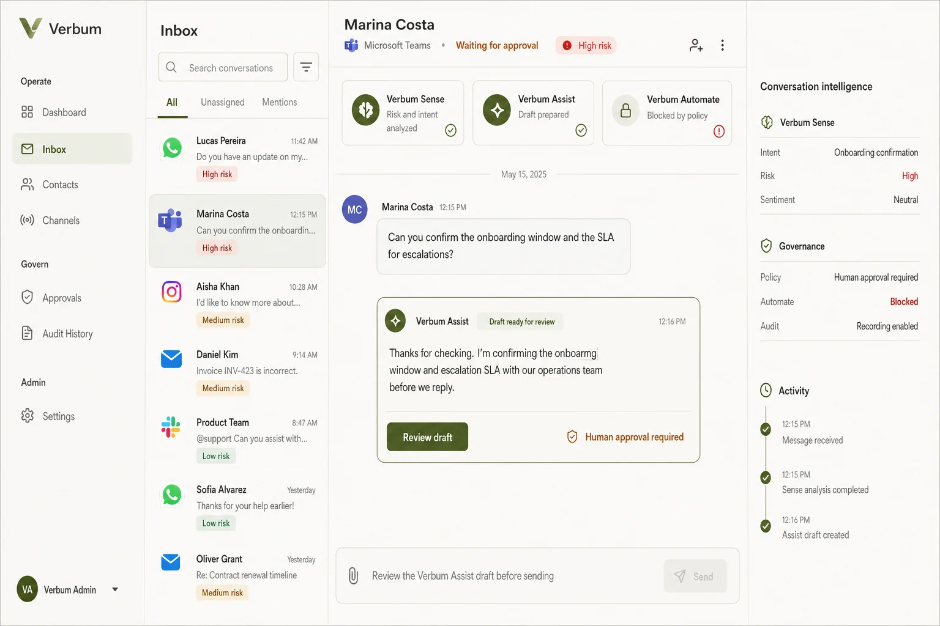Click the Activity clock icon

coord(766,390)
